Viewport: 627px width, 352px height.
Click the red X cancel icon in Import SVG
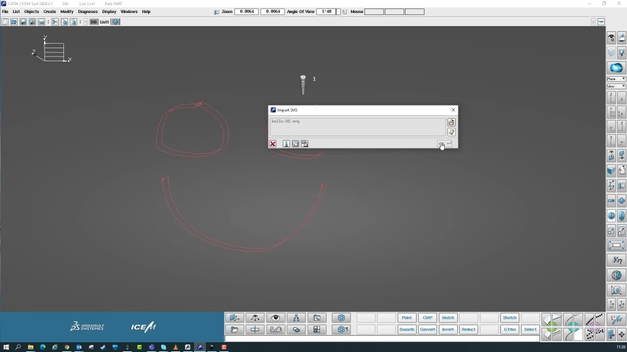coord(273,143)
